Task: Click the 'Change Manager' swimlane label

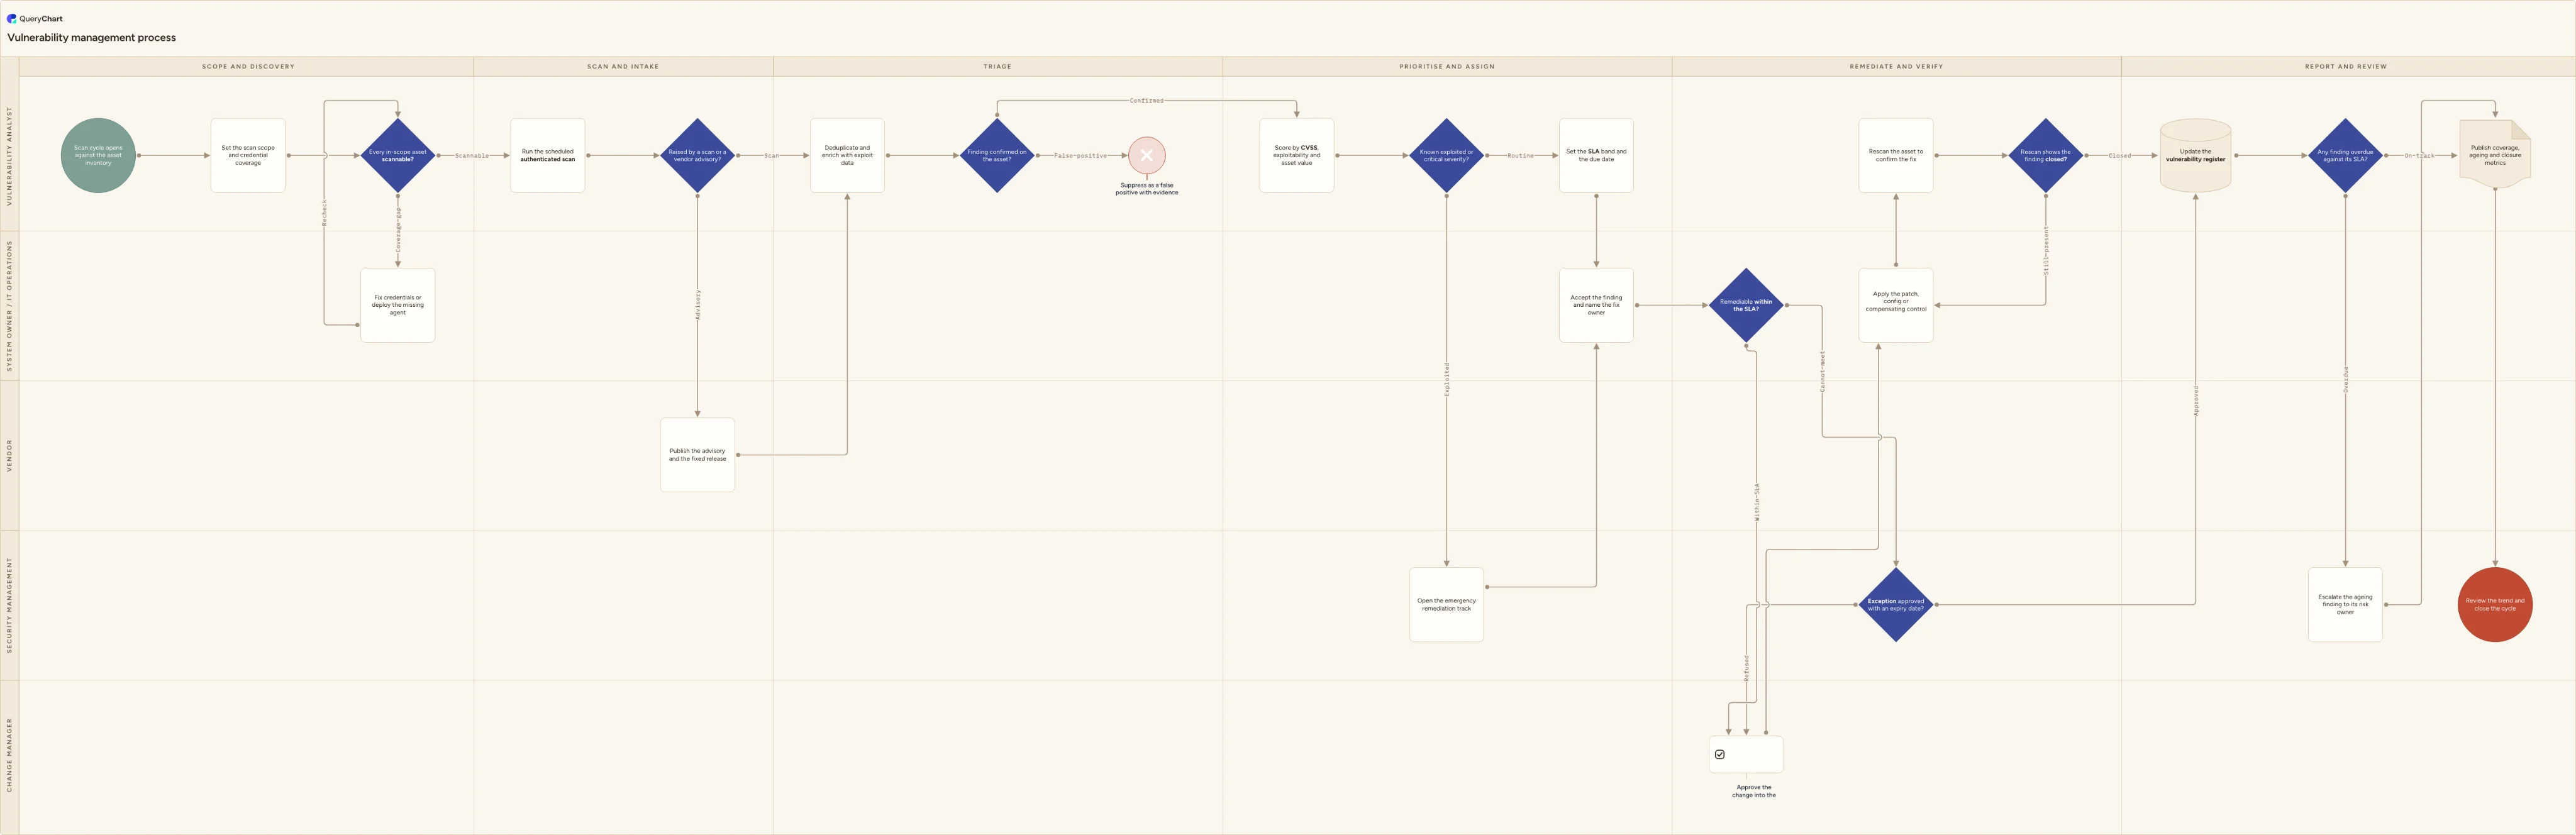Action: click(10, 756)
